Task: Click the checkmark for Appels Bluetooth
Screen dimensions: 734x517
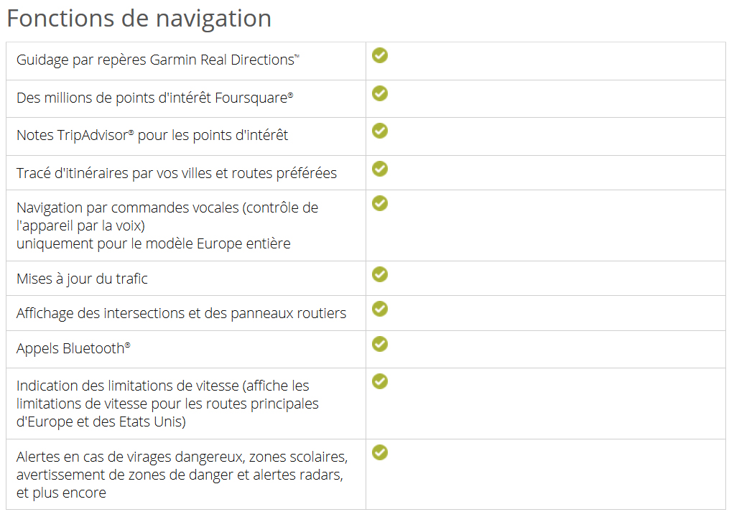Action: (x=380, y=344)
